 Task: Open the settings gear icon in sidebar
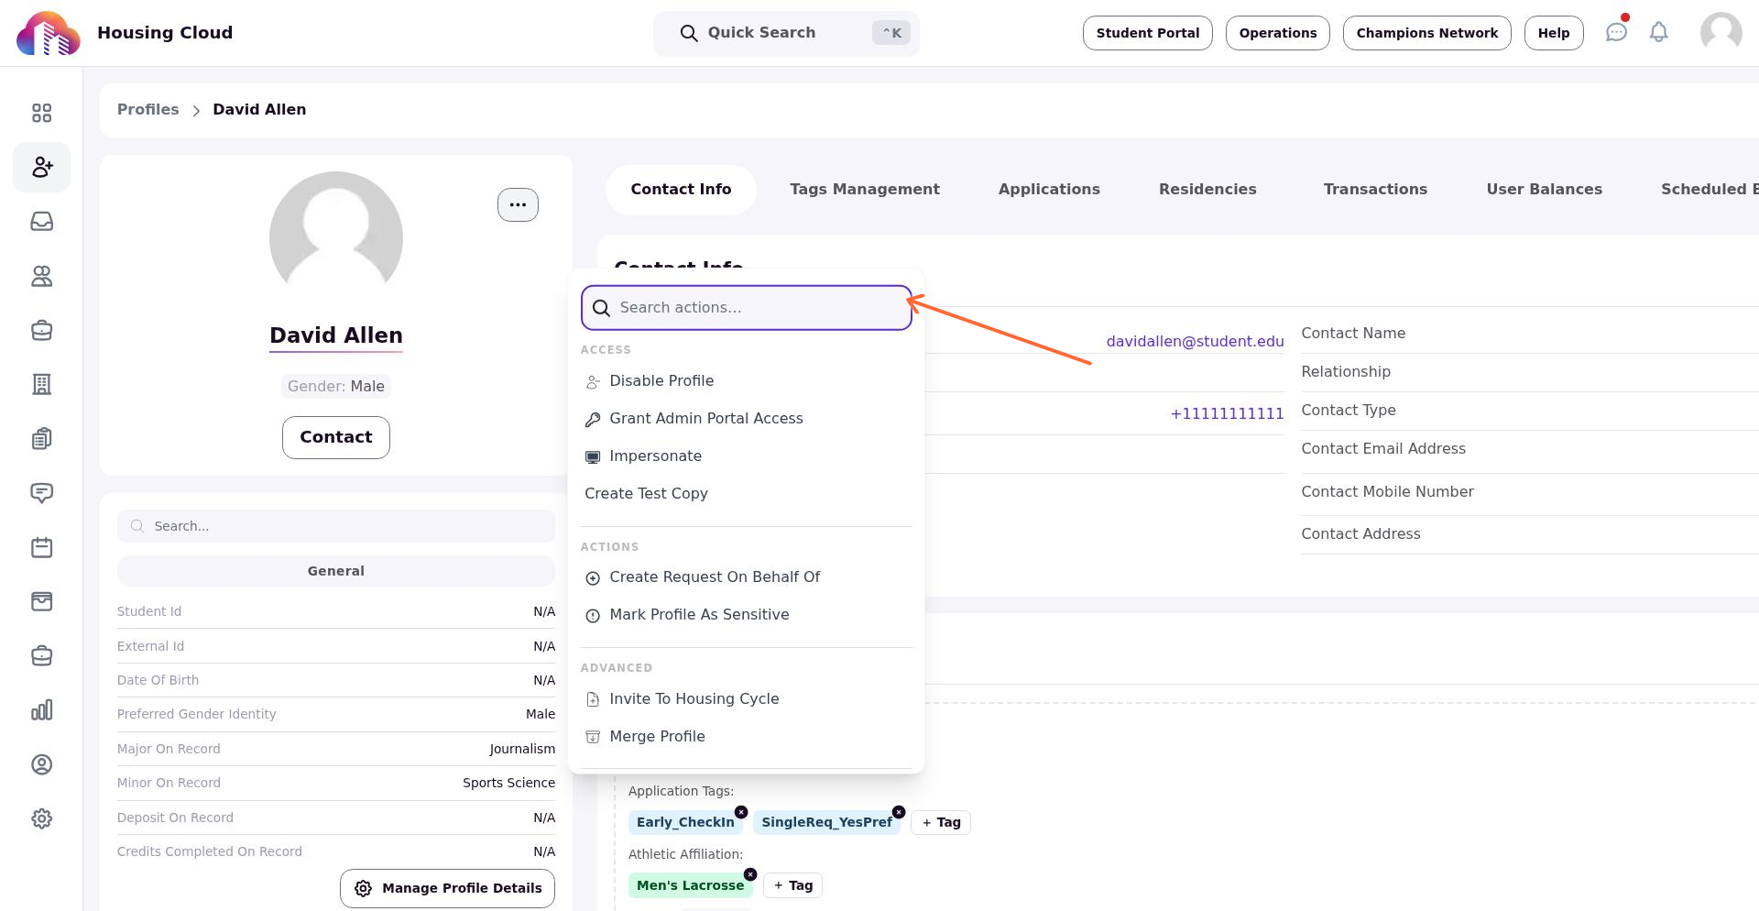[x=41, y=818]
